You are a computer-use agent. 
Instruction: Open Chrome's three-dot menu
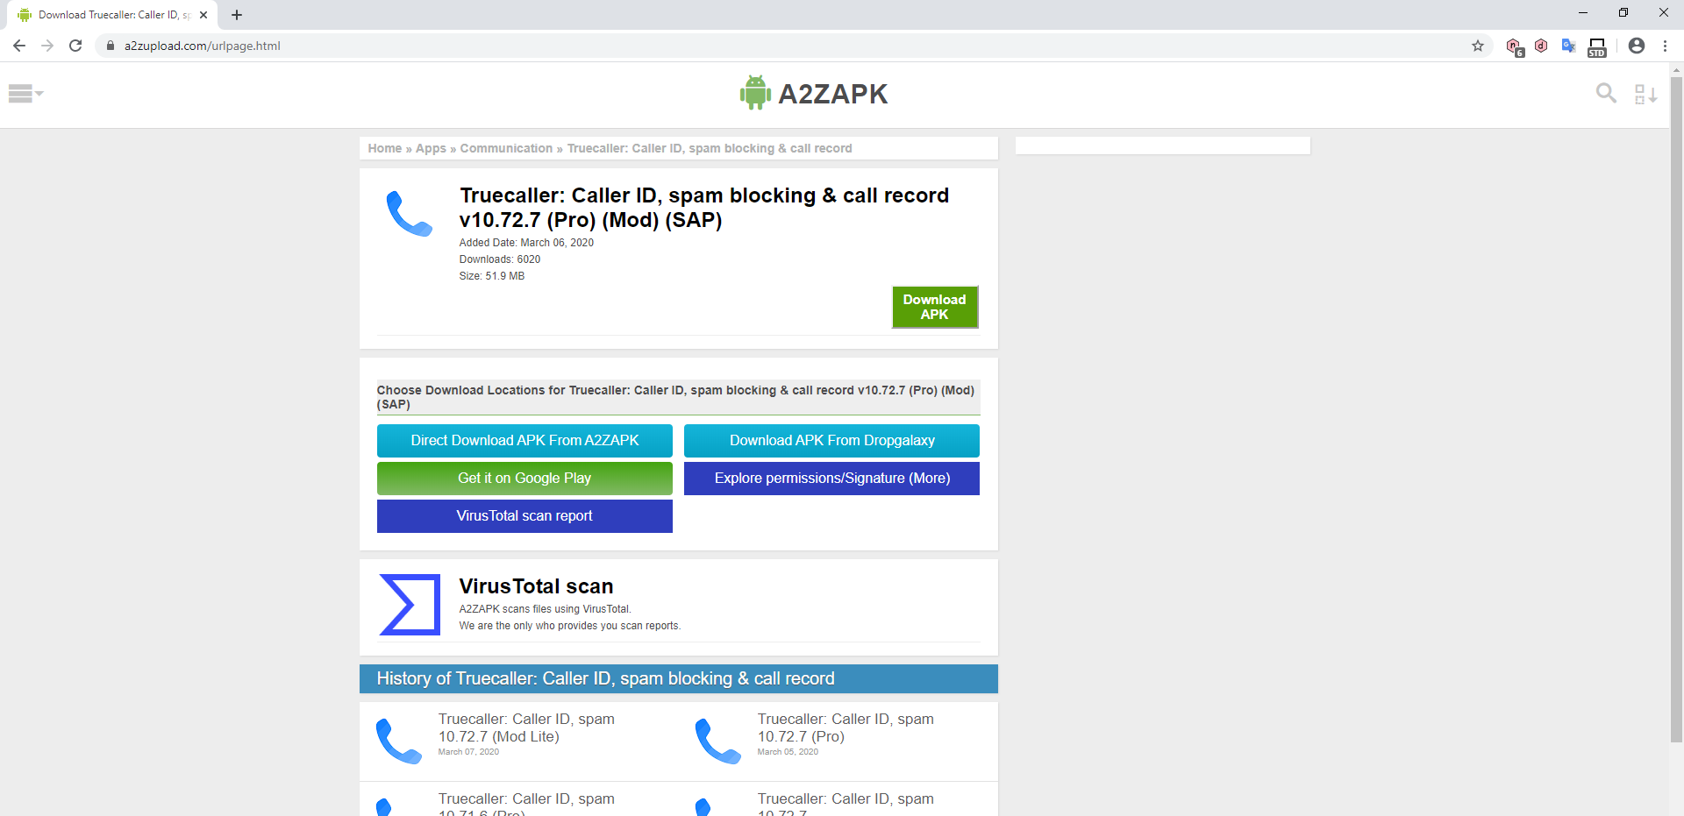[x=1666, y=46]
